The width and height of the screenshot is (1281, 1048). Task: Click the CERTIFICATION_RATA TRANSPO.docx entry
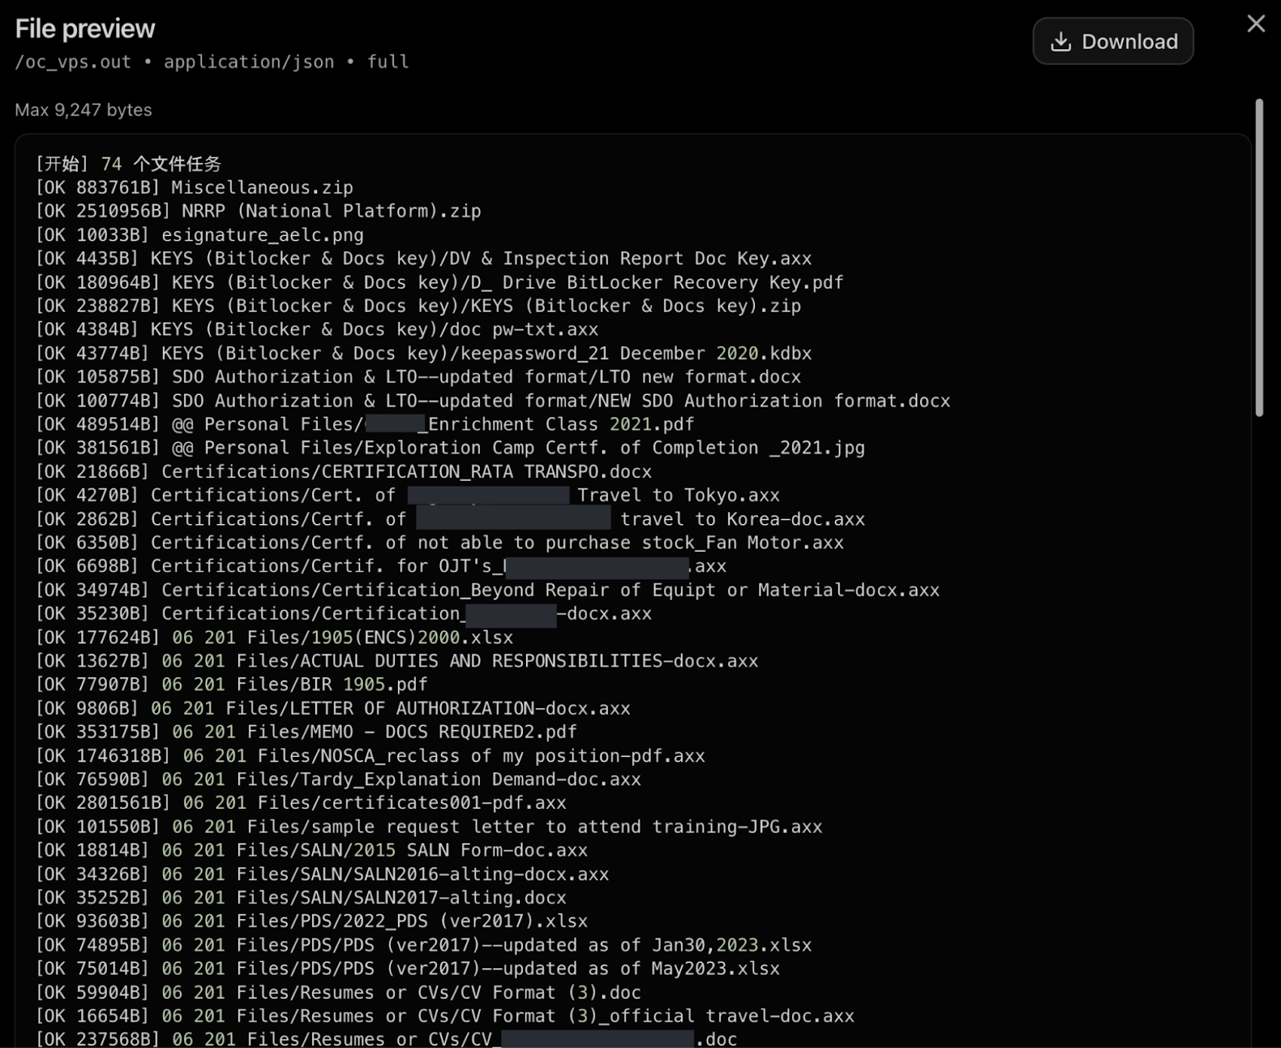click(x=344, y=472)
